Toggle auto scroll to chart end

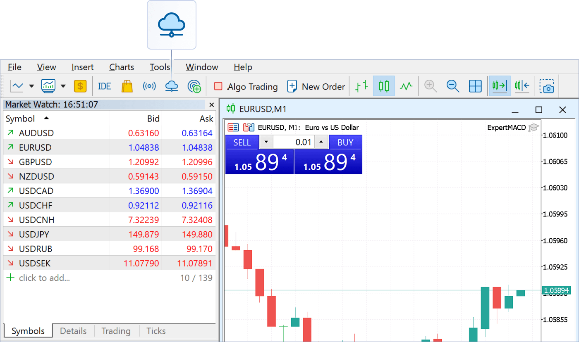tap(500, 86)
